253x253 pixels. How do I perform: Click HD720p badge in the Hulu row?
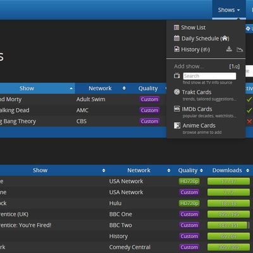click(189, 203)
